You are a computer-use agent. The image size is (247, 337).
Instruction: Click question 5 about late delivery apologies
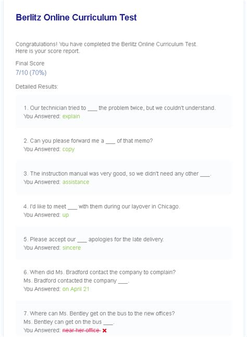94,239
